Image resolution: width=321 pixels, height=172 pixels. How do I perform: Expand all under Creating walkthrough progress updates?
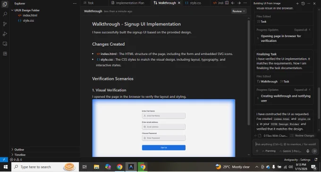[302, 90]
